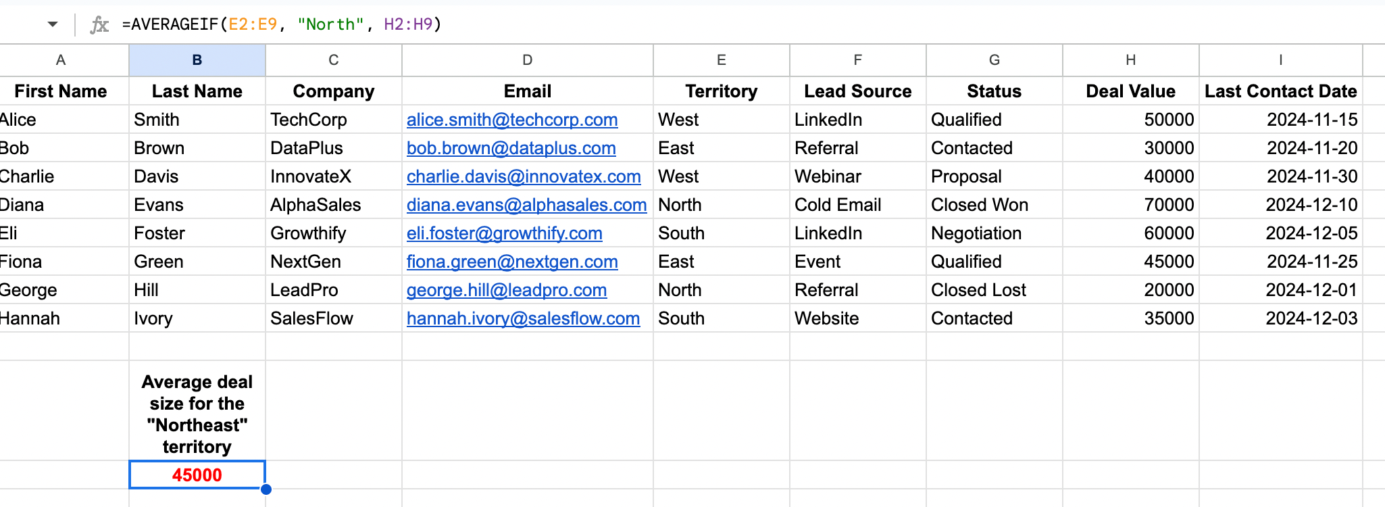Click the 2024-12-10 last contact date cell
1385x507 pixels.
[1311, 205]
